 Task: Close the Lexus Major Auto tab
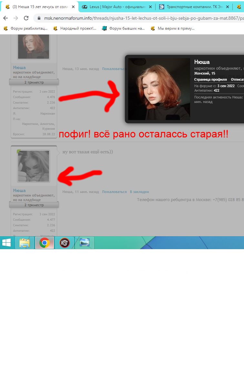tap(150, 6)
